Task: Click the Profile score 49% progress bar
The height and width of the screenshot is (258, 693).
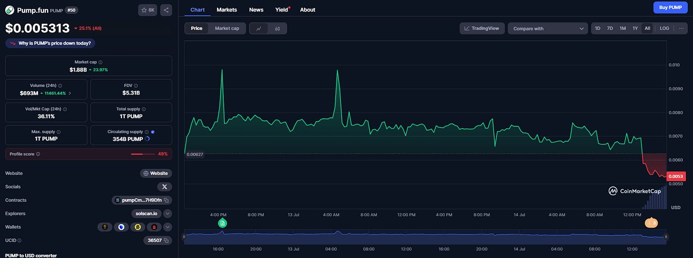Action: tap(143, 154)
